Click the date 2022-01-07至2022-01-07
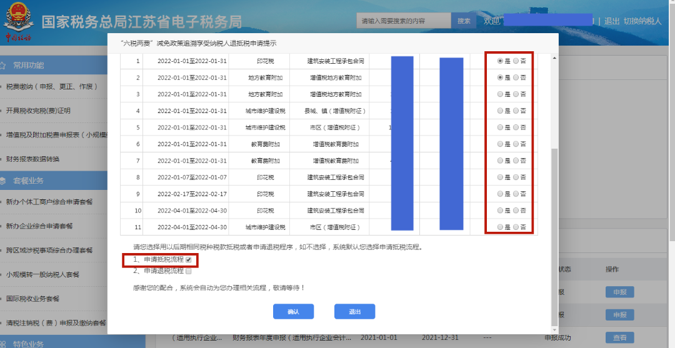This screenshot has width=675, height=348. coord(192,177)
